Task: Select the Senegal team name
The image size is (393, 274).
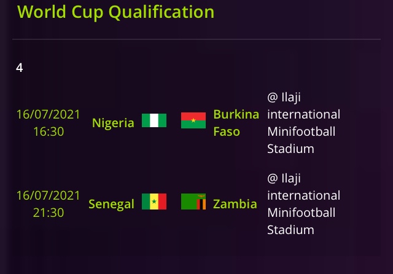Action: pyautogui.click(x=111, y=204)
